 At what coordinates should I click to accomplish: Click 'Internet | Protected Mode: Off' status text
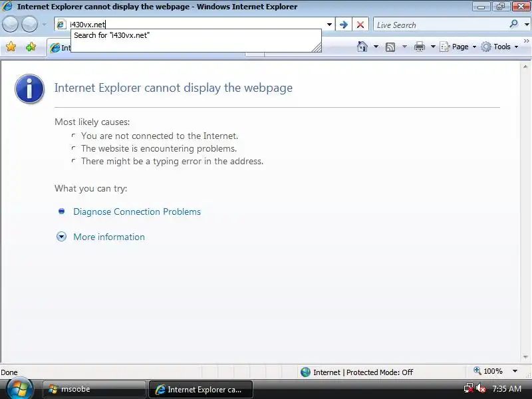point(363,372)
